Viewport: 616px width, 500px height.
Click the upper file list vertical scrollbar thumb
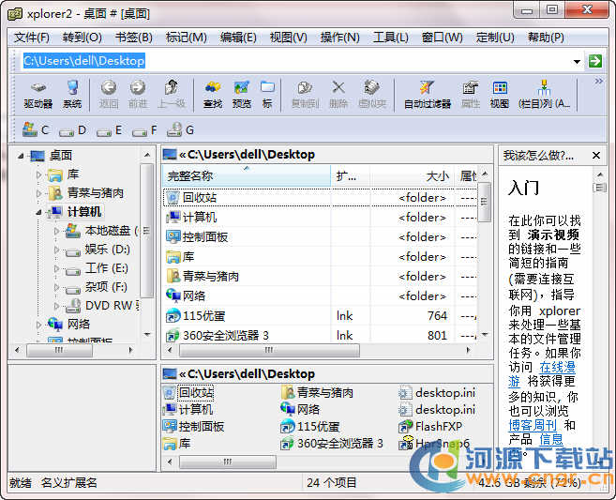(484, 202)
